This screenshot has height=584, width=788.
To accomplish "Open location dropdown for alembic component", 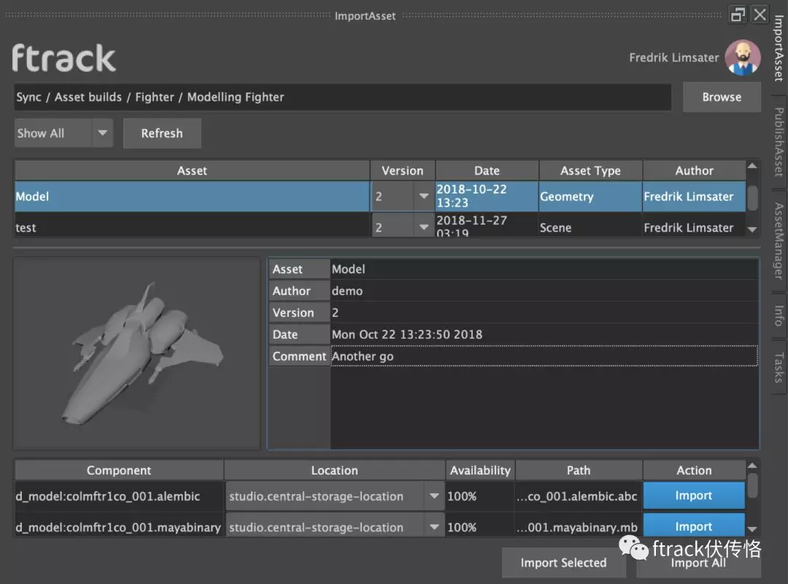I will point(433,496).
